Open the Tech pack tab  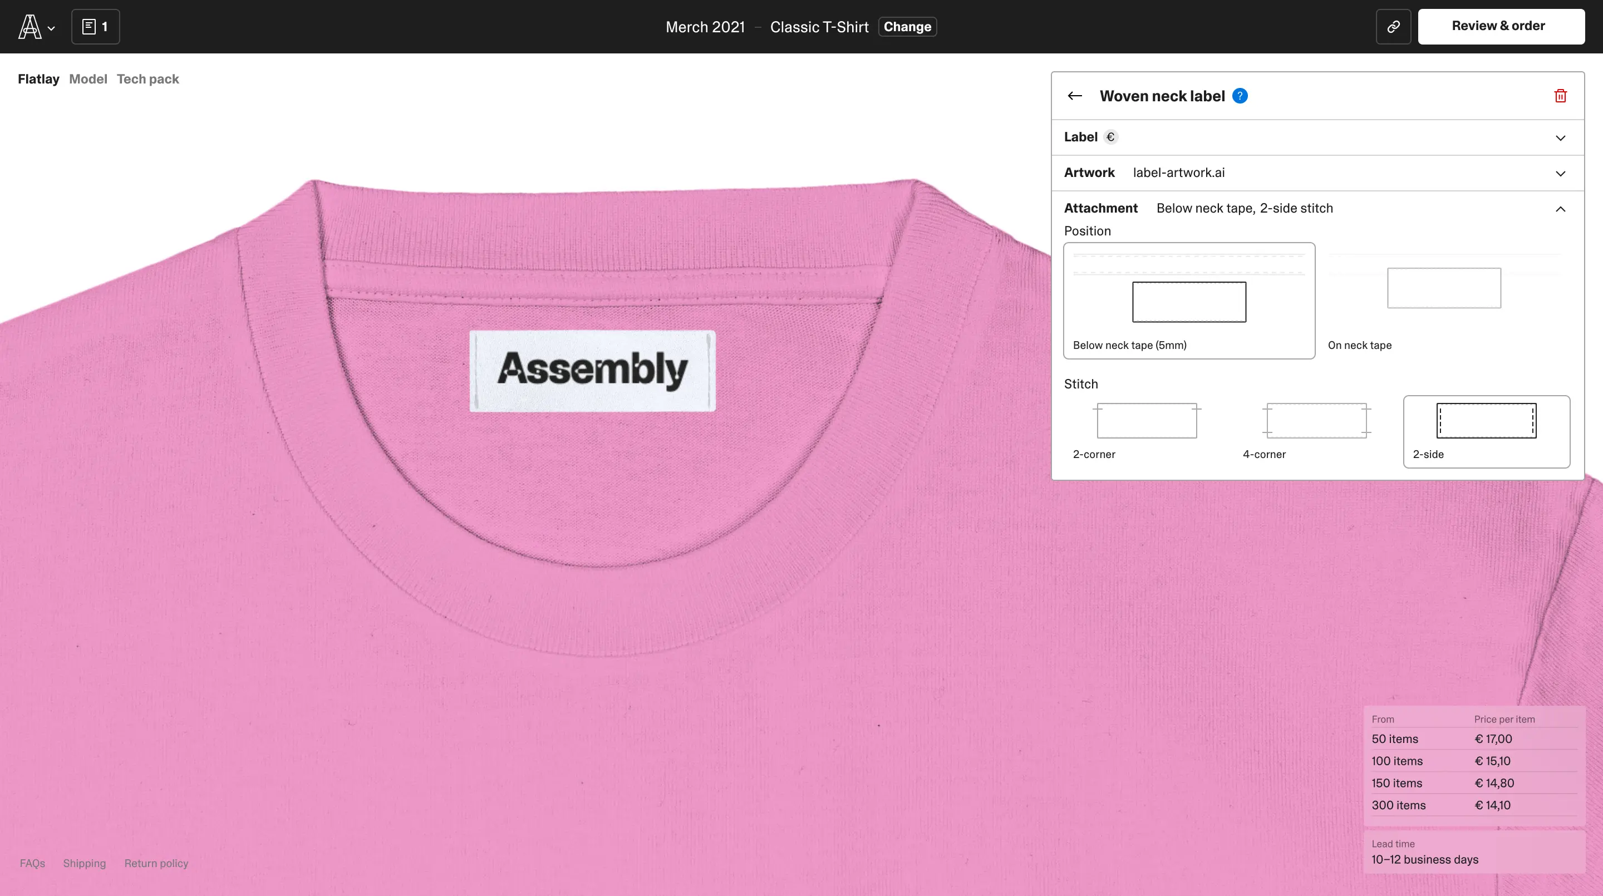[x=147, y=79]
